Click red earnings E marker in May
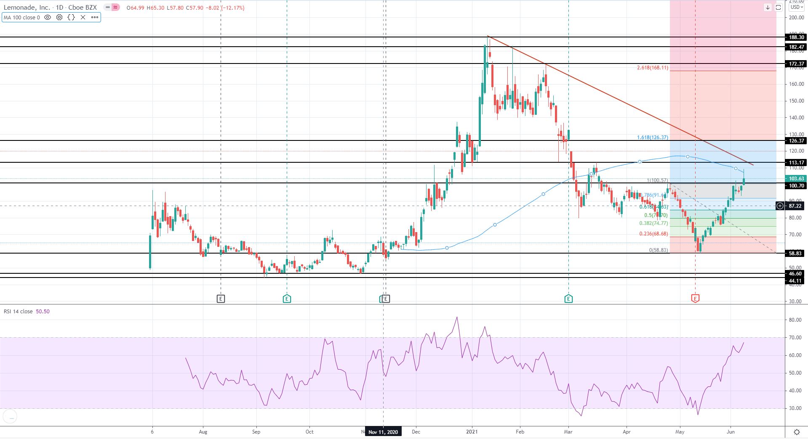The height and width of the screenshot is (439, 808). pos(695,299)
